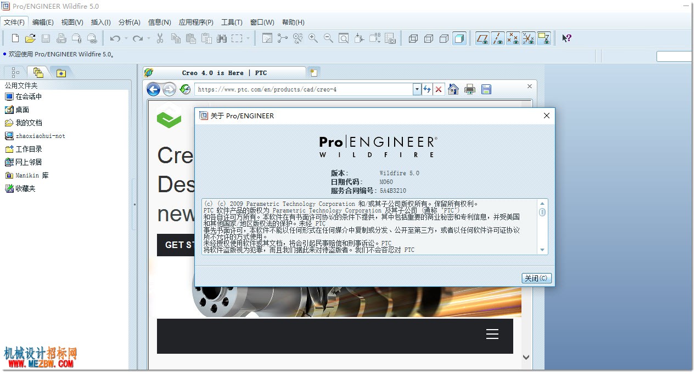Click the context help arrow-question icon
Screen dimensions: 696x374
click(567, 38)
